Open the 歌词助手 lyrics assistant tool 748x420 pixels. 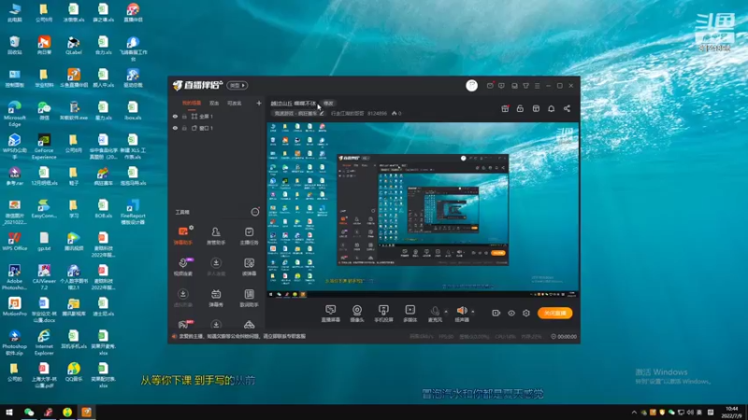249,298
